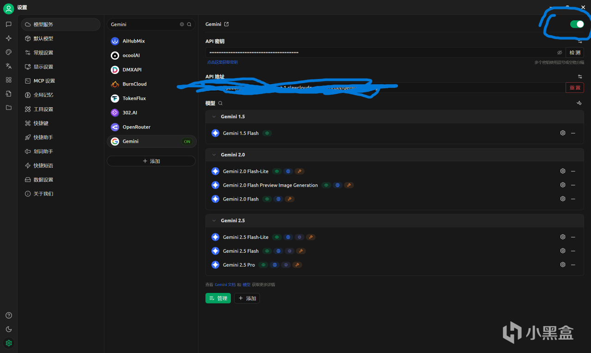Open settings for Gemini 2.5 Flash-Lite
The height and width of the screenshot is (353, 591).
coord(563,237)
